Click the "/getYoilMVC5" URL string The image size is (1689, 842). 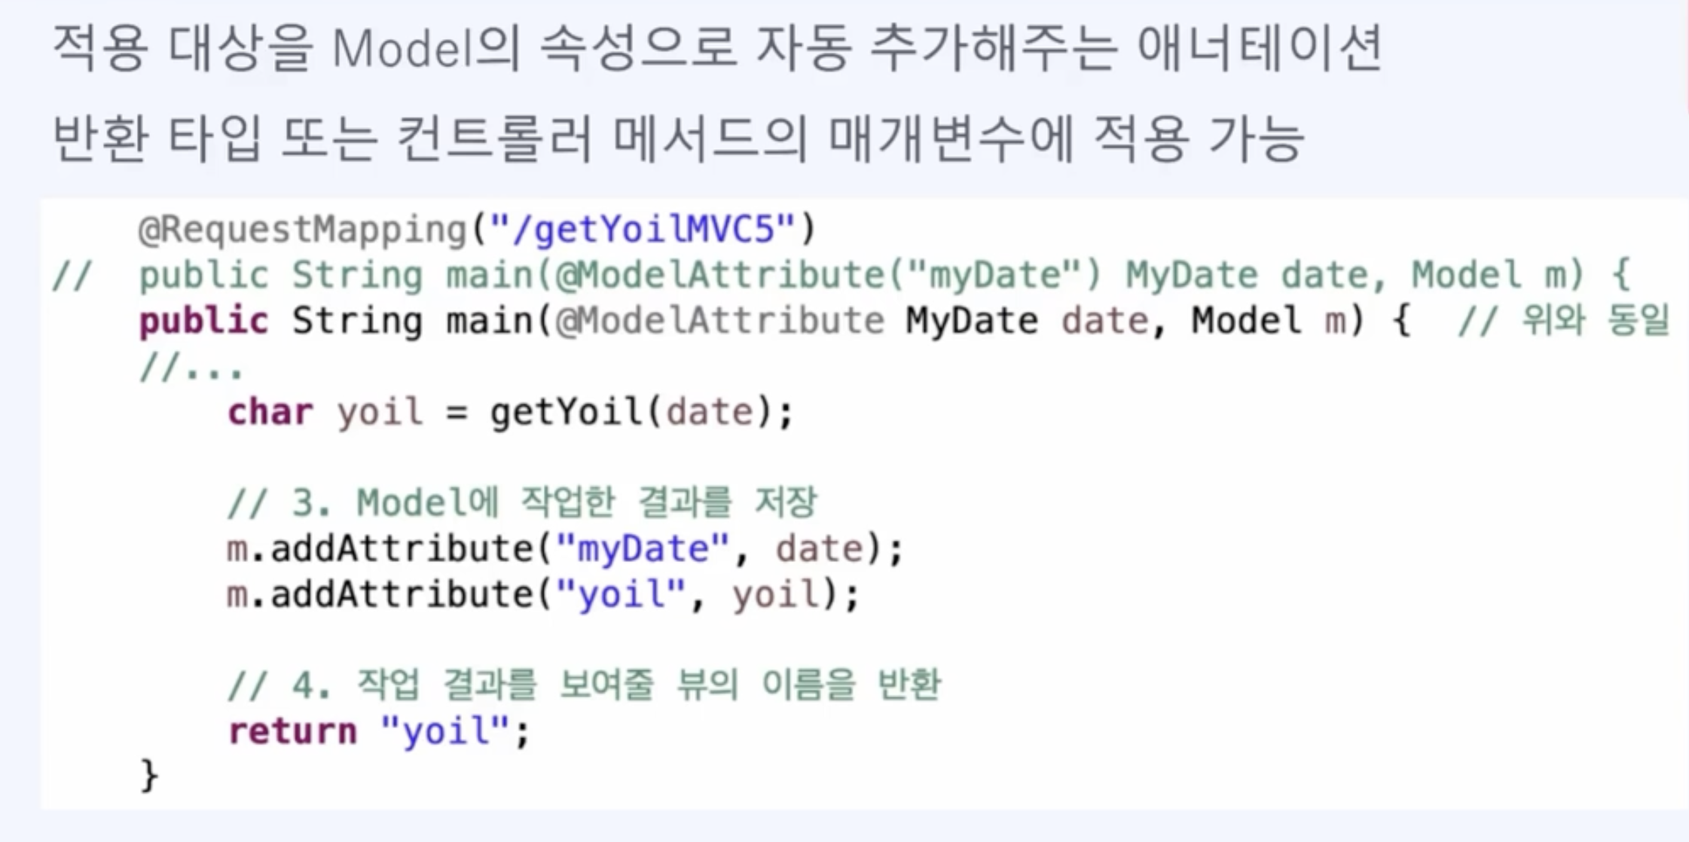[x=643, y=229]
